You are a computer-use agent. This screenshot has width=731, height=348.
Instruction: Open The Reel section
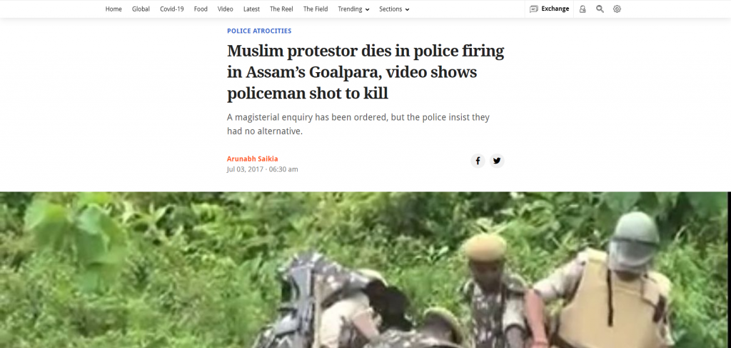click(x=281, y=9)
